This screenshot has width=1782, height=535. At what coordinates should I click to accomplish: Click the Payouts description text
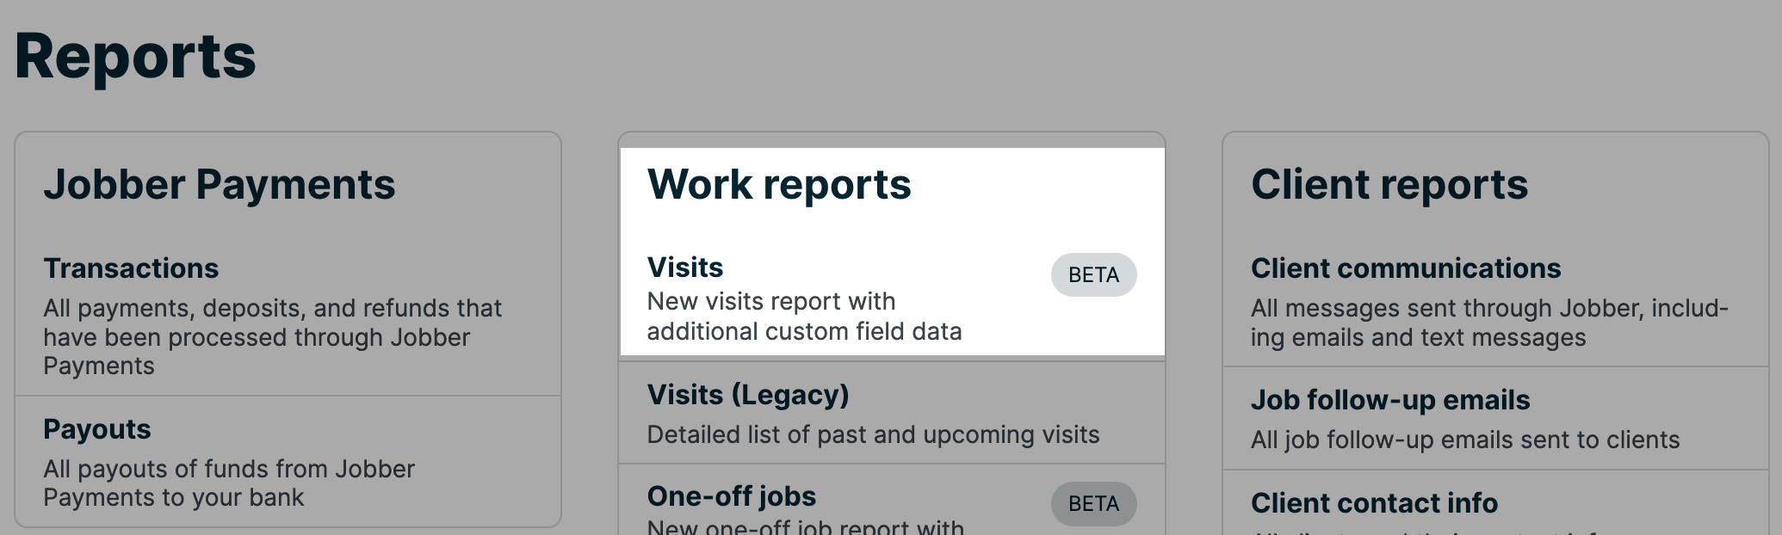click(228, 483)
